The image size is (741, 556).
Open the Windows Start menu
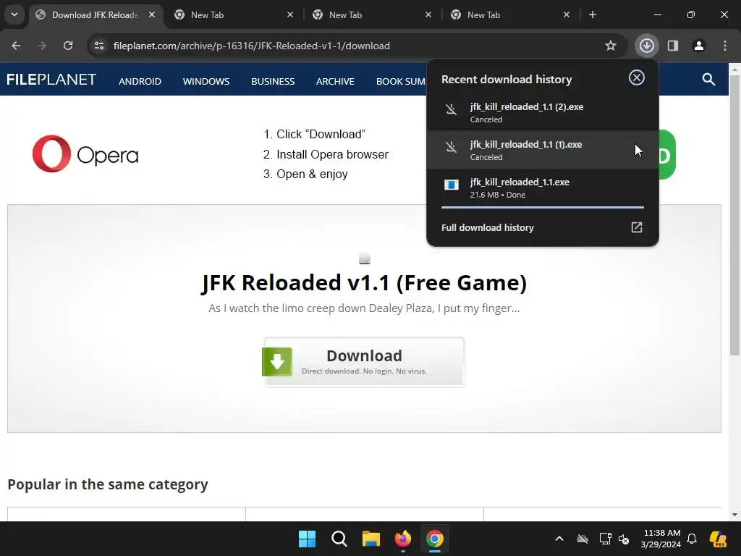click(x=307, y=539)
